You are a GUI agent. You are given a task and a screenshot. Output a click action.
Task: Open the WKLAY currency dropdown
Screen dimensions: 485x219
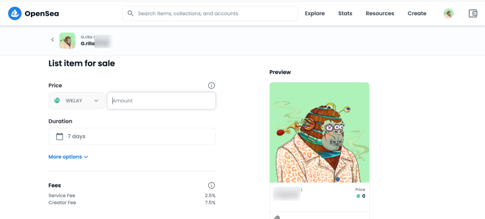(x=76, y=100)
